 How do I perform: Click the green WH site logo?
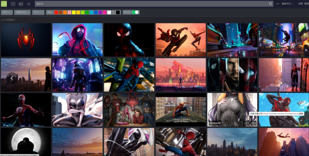(x=4, y=4)
